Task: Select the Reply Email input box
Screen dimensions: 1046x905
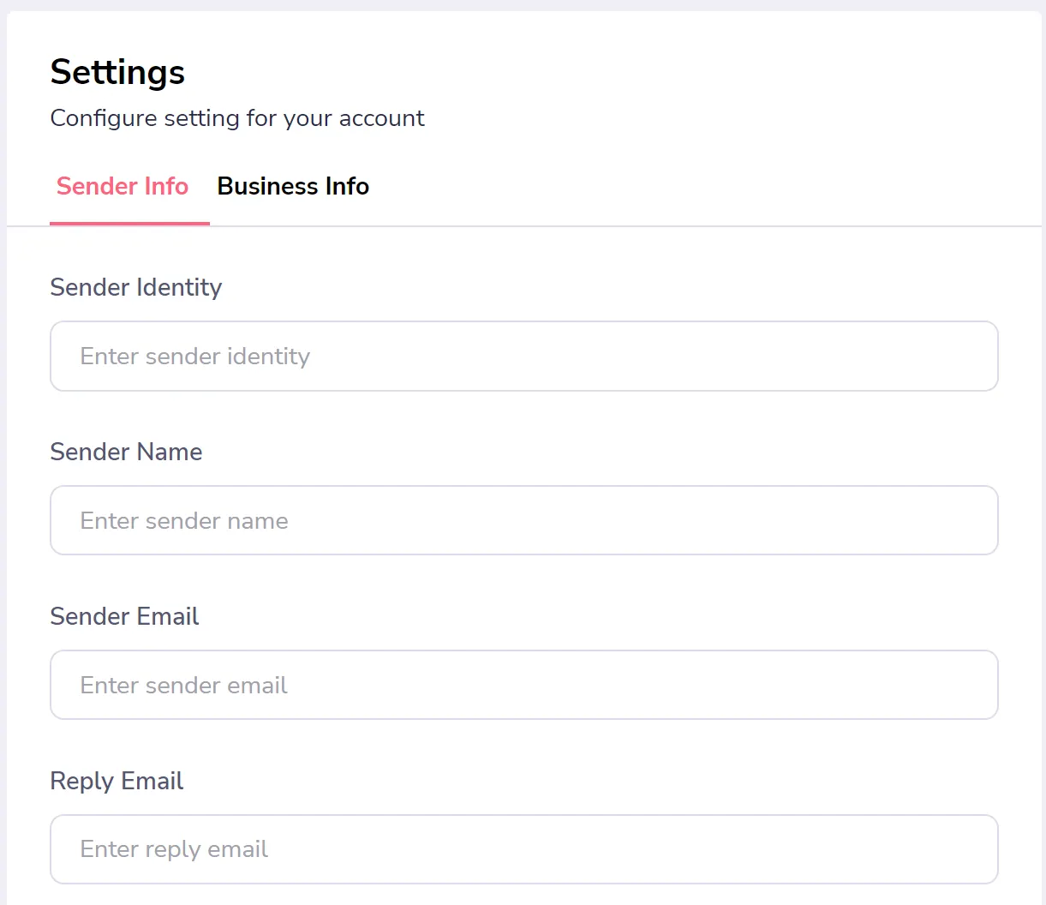Action: (x=524, y=849)
